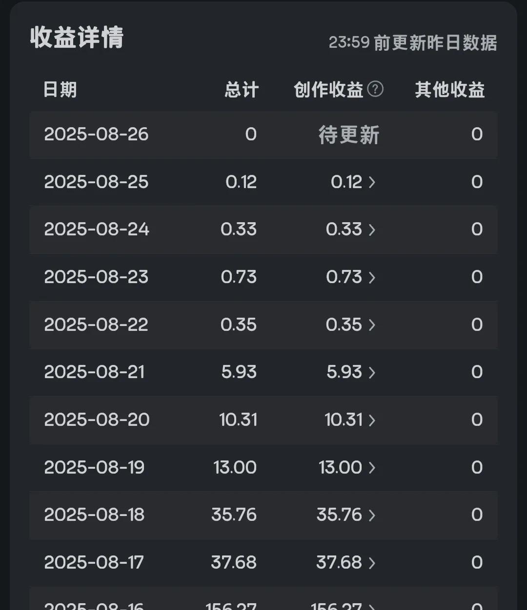Select the 日期 column header
The width and height of the screenshot is (527, 610).
click(x=60, y=90)
